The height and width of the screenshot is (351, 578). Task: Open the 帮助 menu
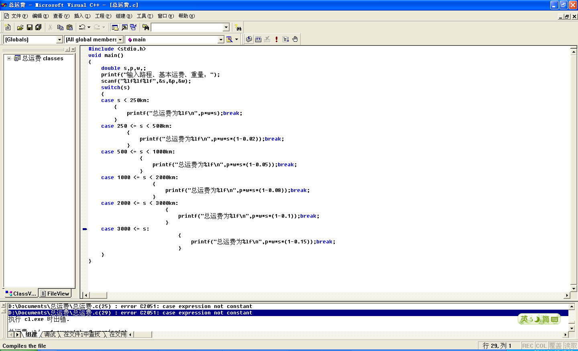(x=187, y=16)
